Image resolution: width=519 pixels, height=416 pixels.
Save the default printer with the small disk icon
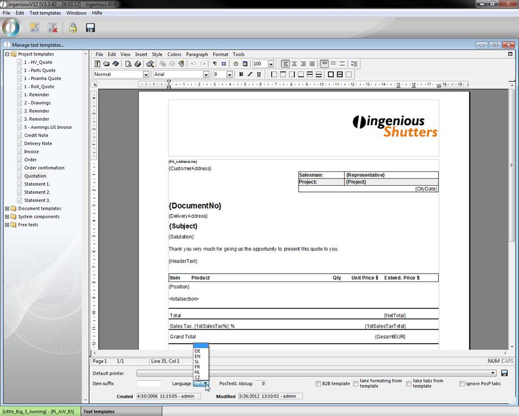[x=505, y=373]
